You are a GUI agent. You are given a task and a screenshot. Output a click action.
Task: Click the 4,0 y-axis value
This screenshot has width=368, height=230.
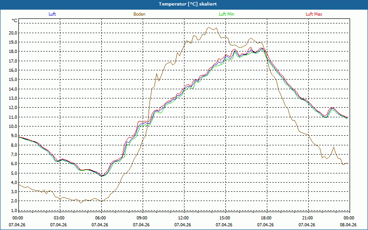tap(14, 182)
